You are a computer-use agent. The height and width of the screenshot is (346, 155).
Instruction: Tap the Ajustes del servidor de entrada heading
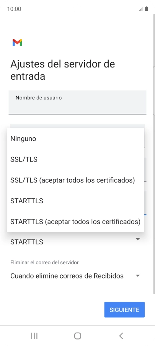[62, 70]
